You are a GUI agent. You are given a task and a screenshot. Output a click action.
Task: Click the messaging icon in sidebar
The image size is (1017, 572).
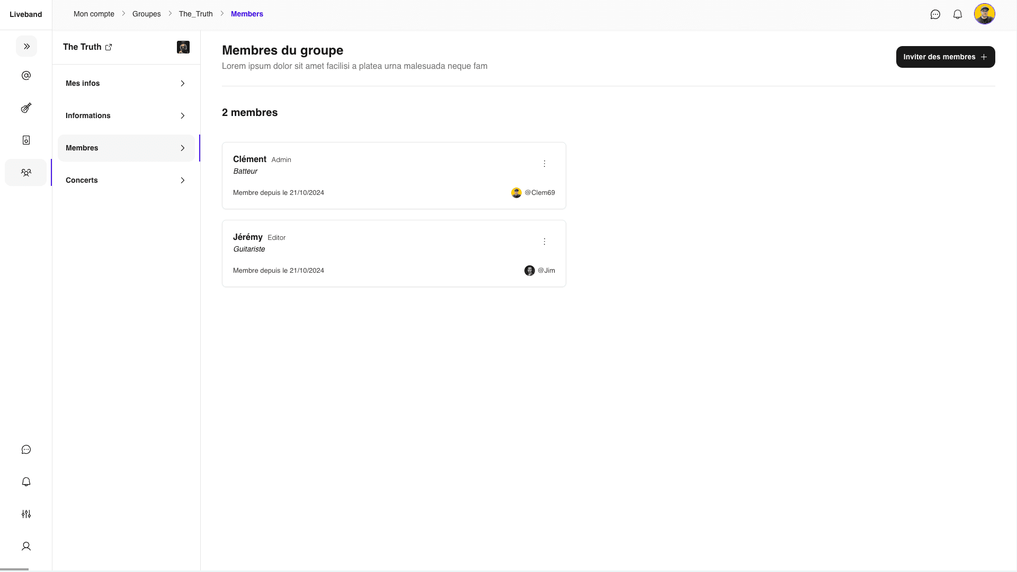click(26, 449)
